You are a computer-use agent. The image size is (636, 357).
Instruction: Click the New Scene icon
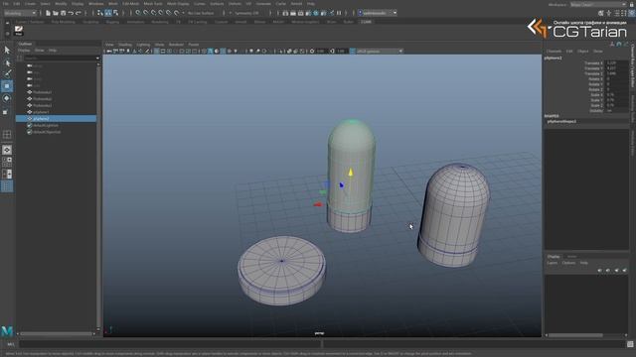coord(48,13)
